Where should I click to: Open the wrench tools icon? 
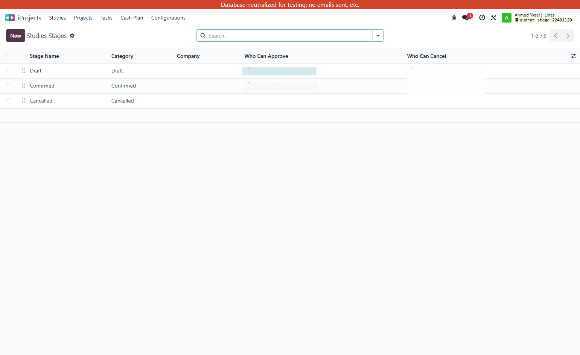(493, 18)
